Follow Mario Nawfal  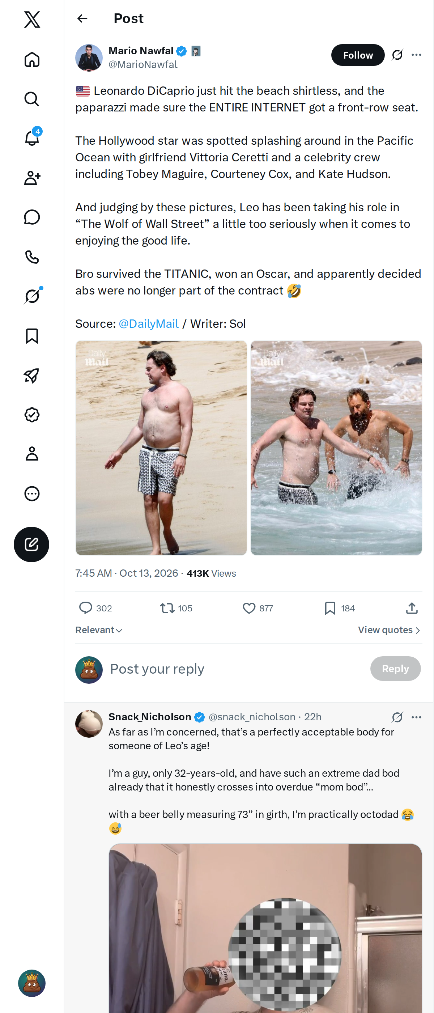(x=358, y=55)
